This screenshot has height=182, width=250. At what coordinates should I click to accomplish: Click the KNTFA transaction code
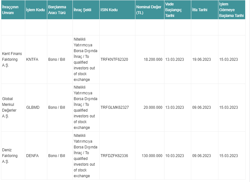32,59
